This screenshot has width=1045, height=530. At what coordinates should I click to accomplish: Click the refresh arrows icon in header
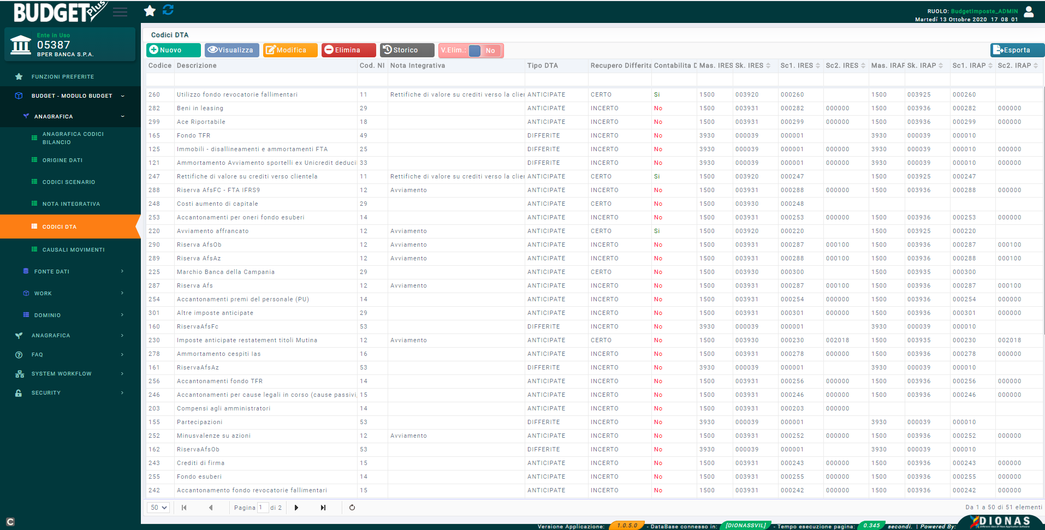point(168,10)
